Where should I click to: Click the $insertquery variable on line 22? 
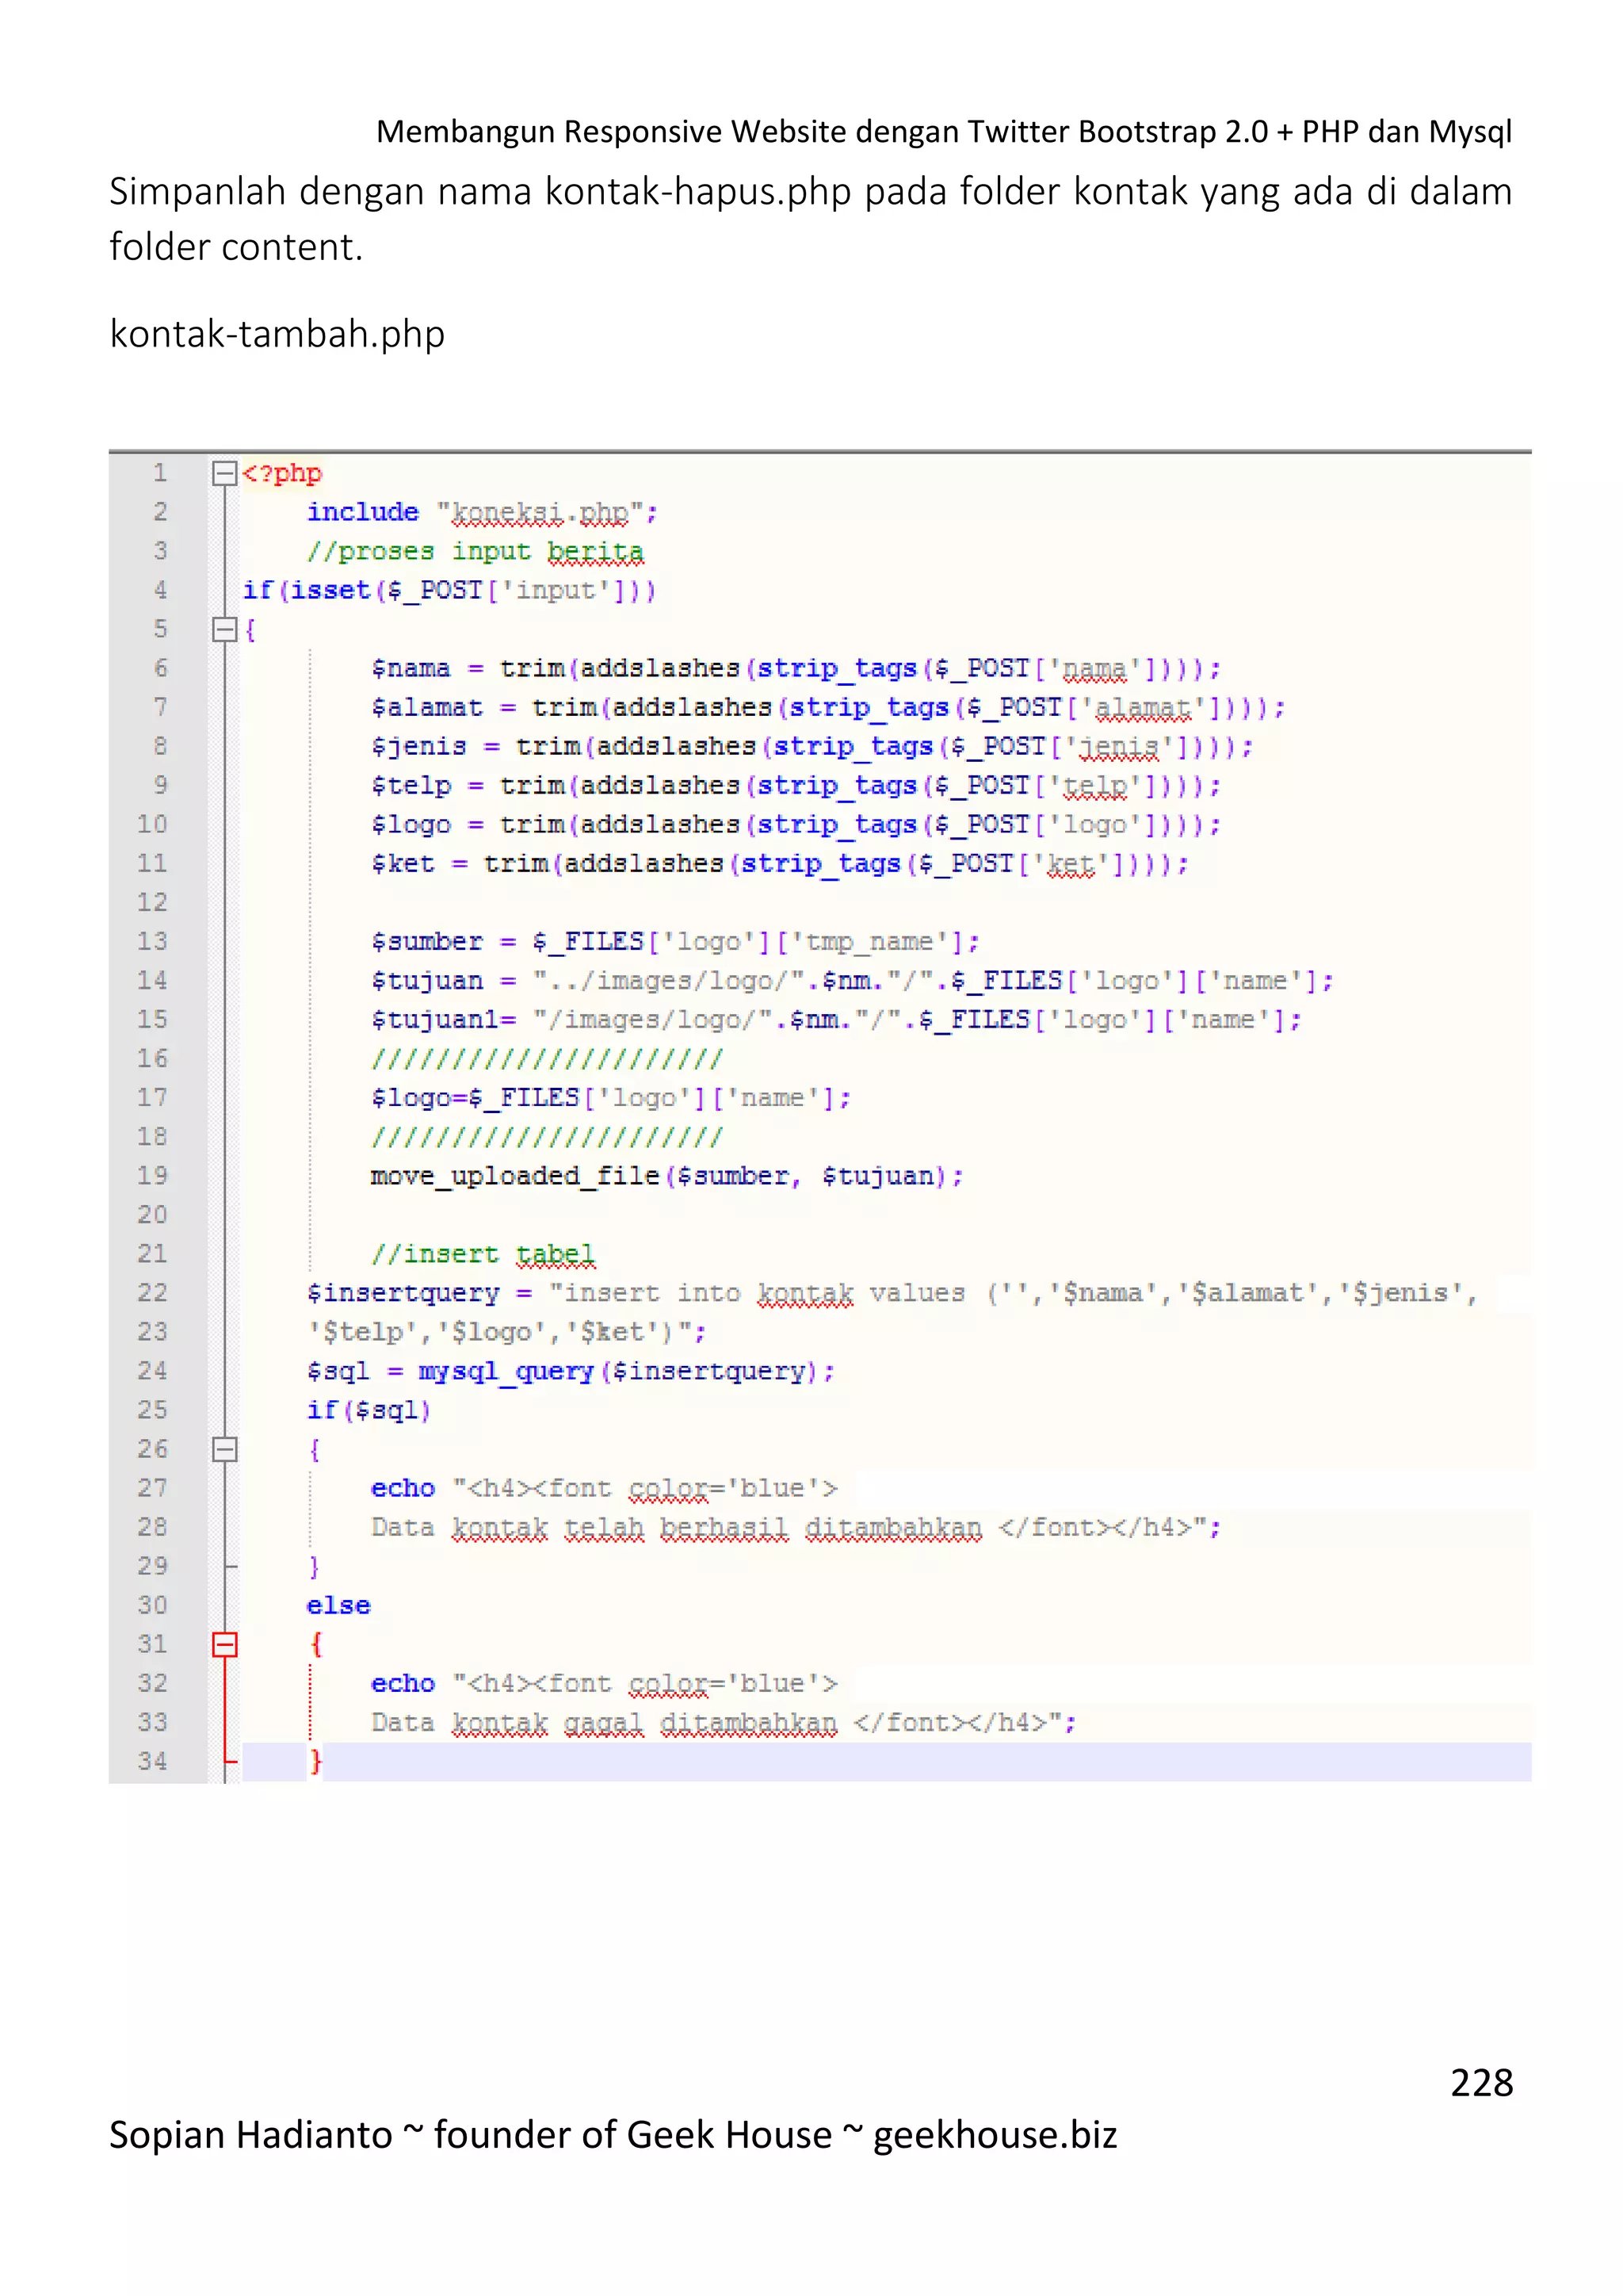click(x=403, y=1293)
